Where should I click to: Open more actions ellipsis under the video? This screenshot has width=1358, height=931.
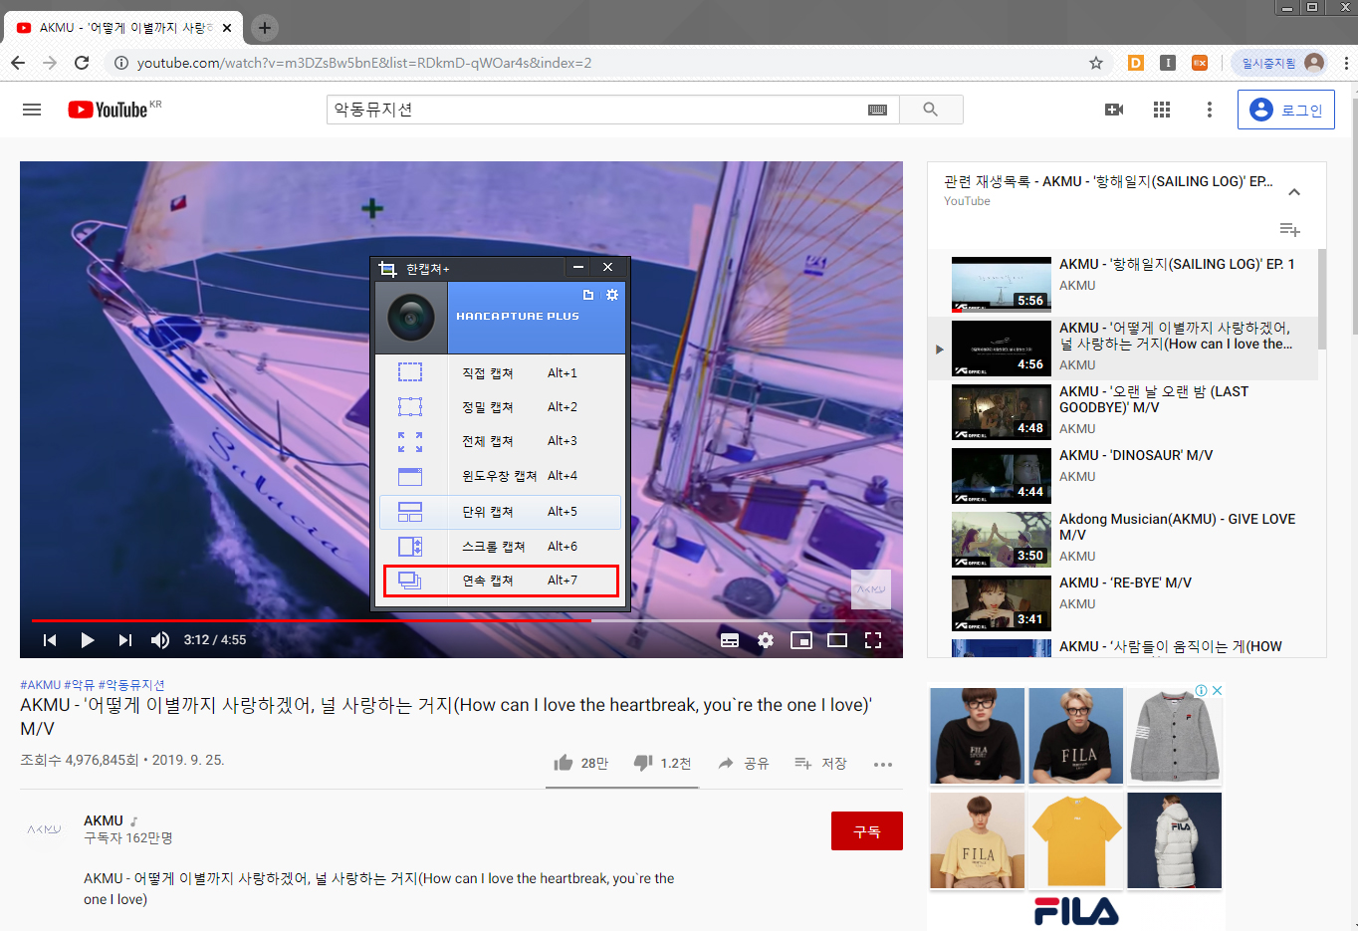point(883,765)
